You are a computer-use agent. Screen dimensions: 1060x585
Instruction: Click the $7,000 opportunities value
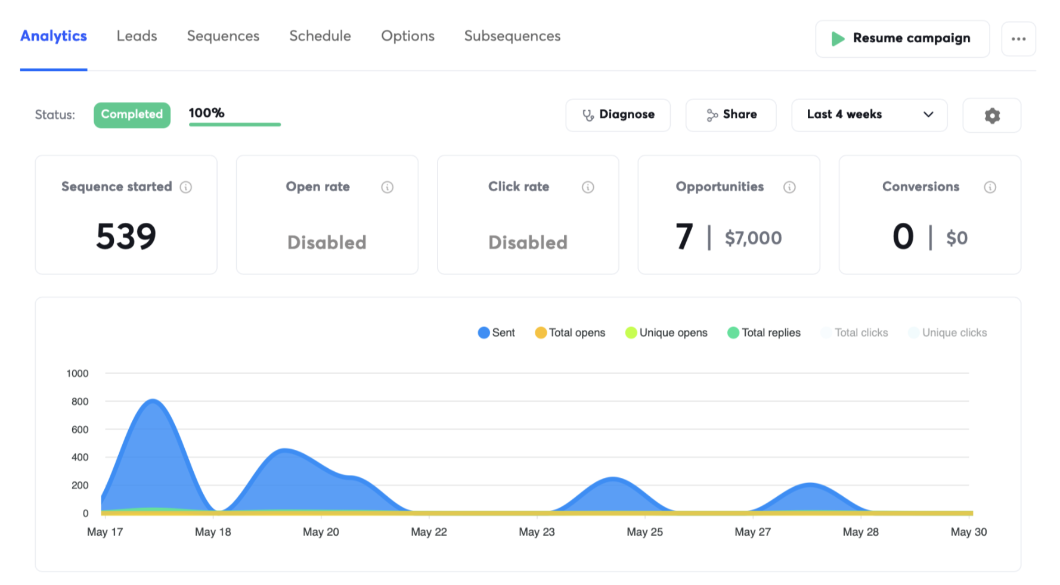(x=753, y=238)
